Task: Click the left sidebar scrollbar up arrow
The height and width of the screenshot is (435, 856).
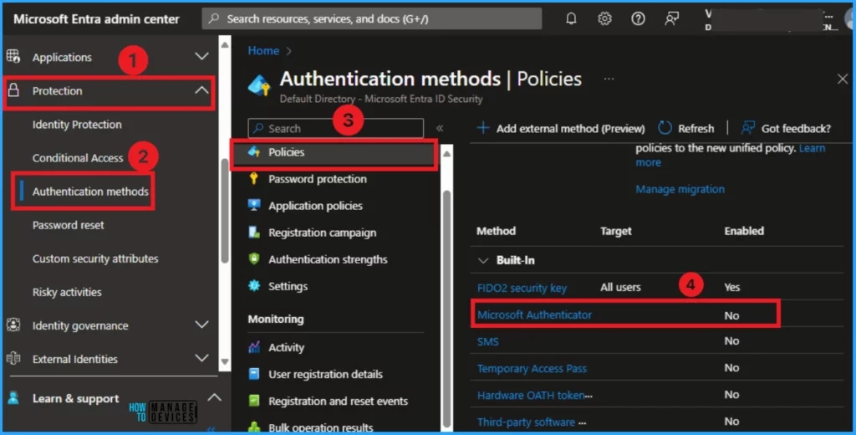Action: 224,44
